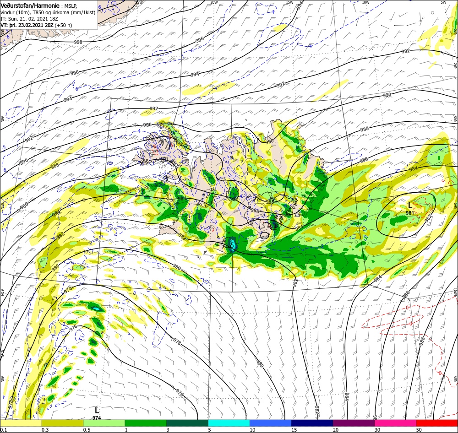Click the '20' legend value
Screen dimensions: 458x433
click(x=336, y=430)
